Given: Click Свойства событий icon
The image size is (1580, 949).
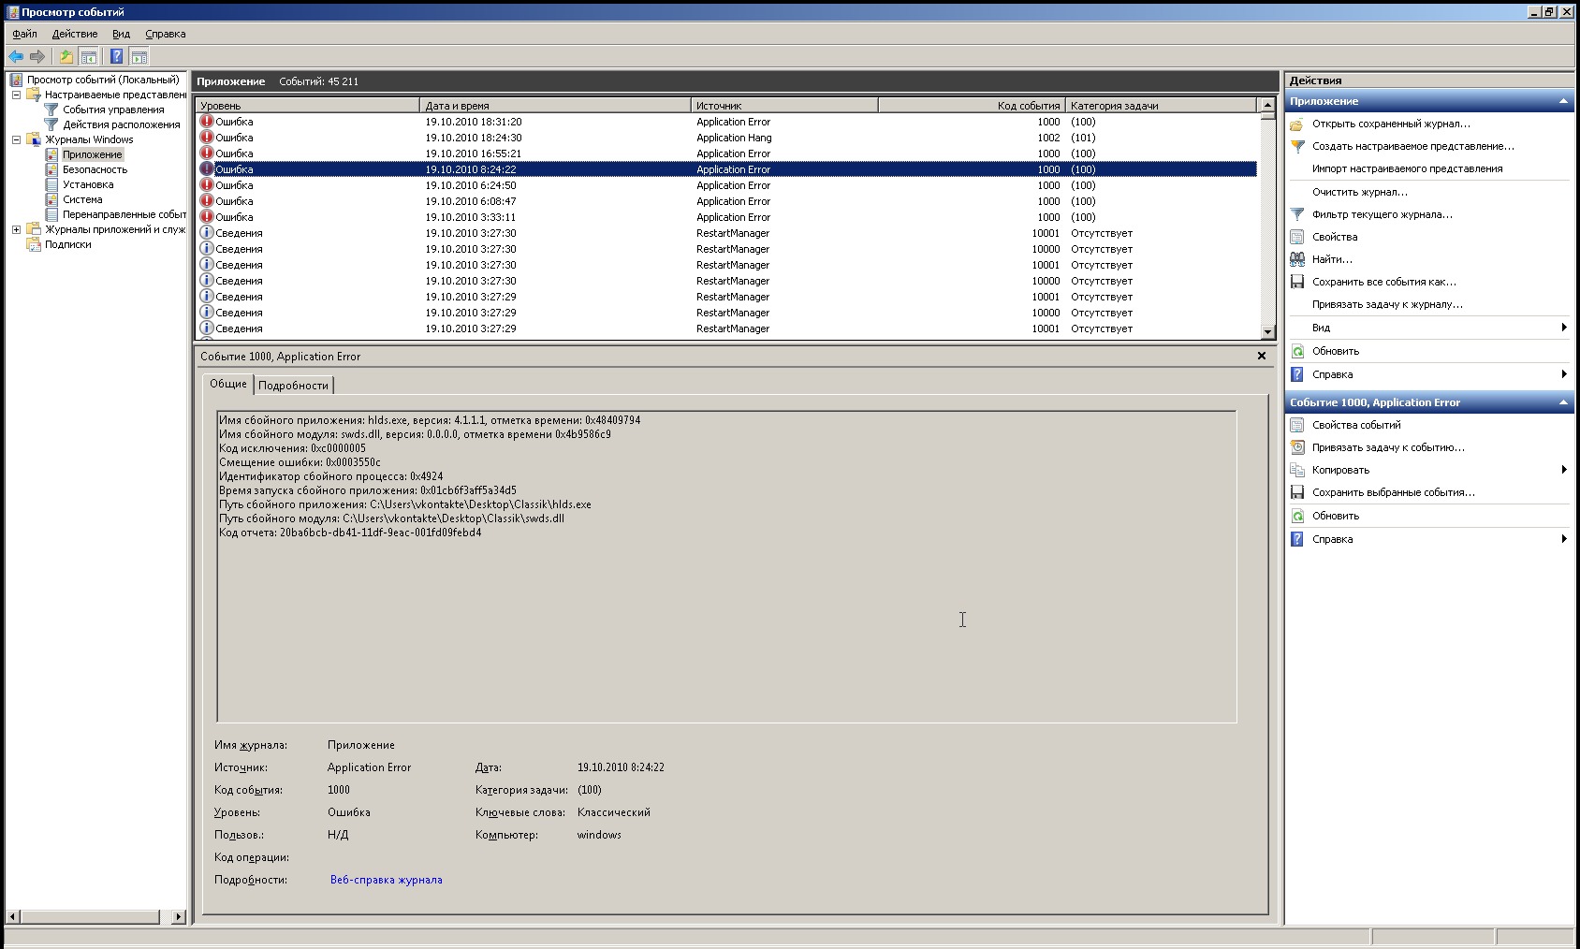Looking at the screenshot, I should [x=1297, y=425].
